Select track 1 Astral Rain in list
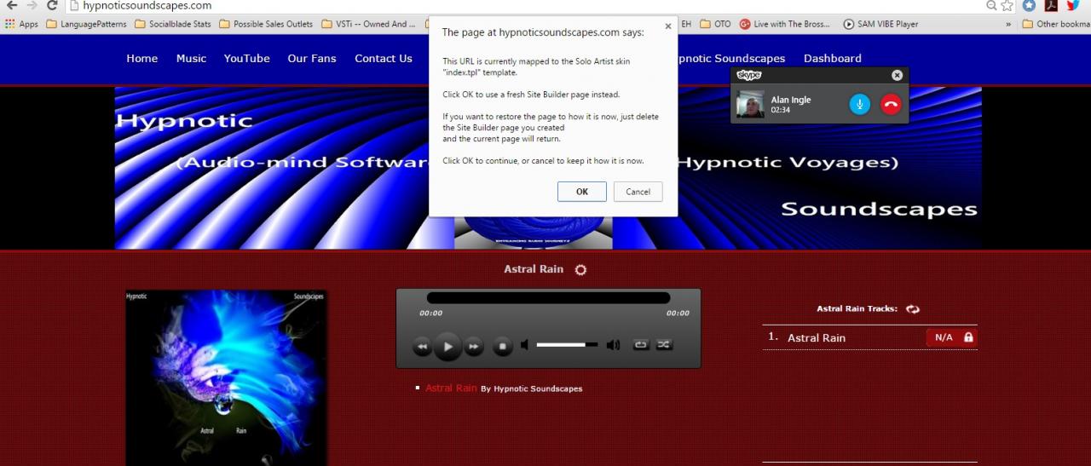 tap(817, 337)
